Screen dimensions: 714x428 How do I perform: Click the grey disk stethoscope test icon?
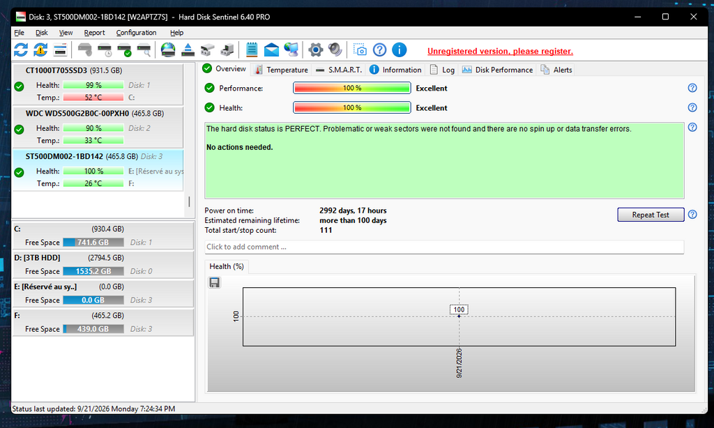pos(84,49)
